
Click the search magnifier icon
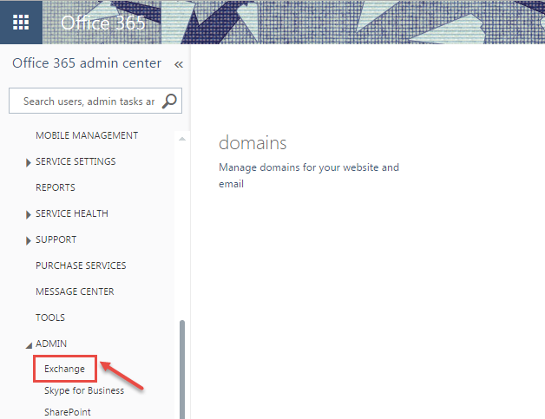[x=169, y=101]
